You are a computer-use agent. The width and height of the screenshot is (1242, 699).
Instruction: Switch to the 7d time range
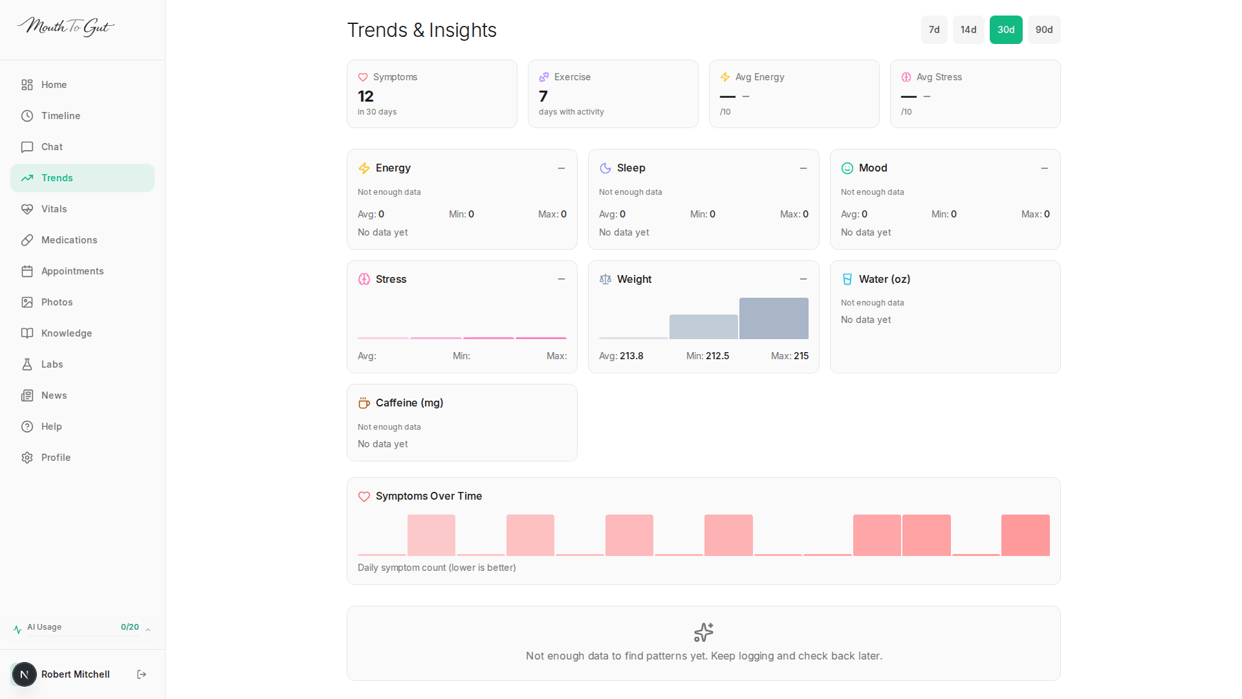click(x=933, y=29)
